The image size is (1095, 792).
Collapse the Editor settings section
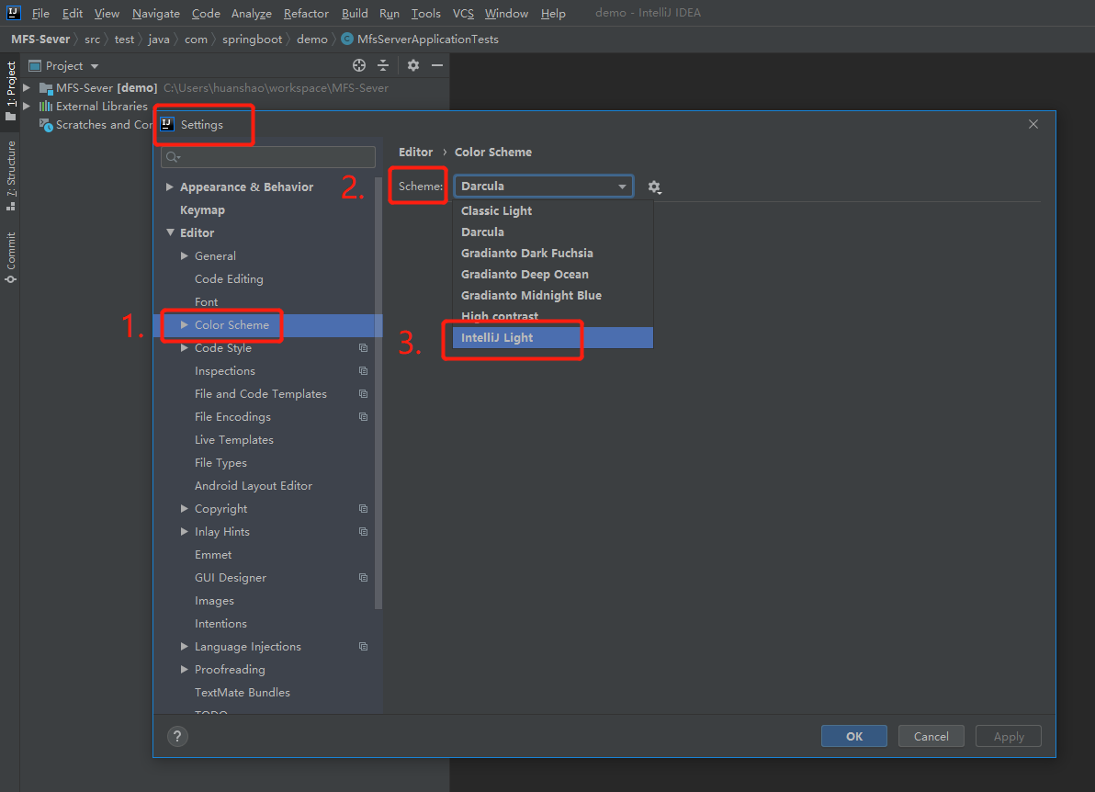point(169,232)
